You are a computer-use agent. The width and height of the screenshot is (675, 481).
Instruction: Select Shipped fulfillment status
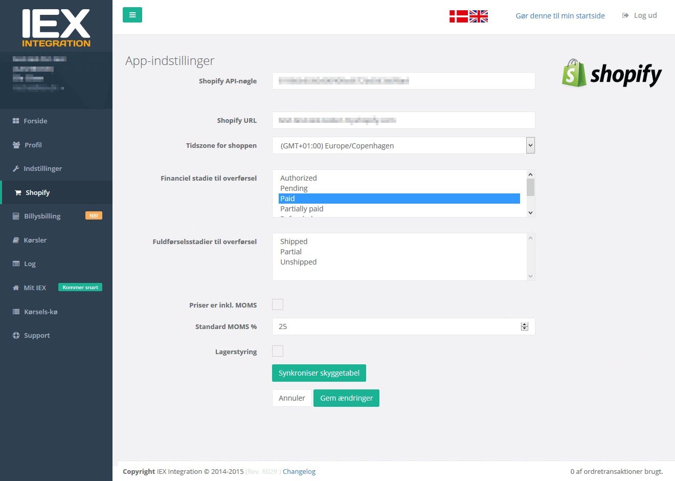click(x=399, y=242)
